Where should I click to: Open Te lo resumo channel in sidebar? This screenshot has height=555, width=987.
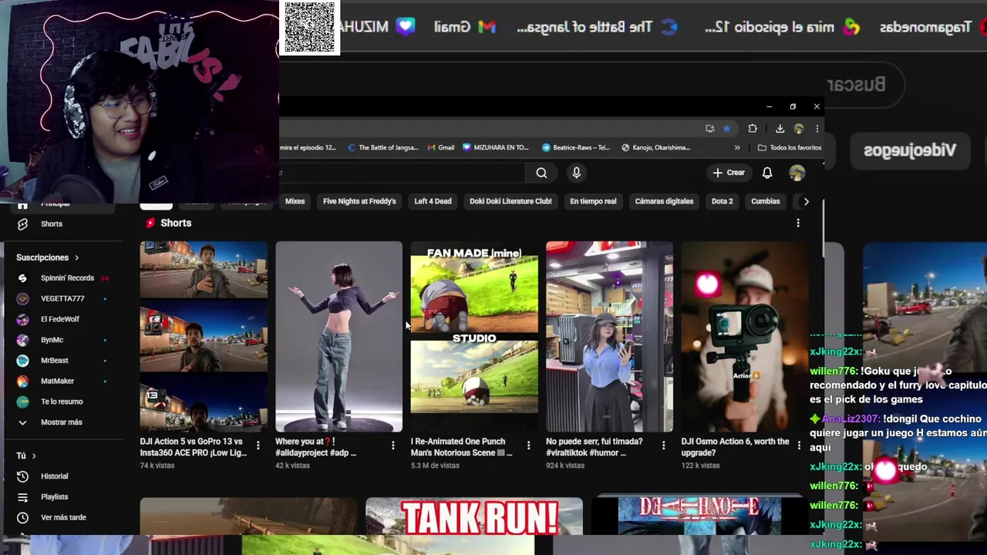(x=62, y=402)
